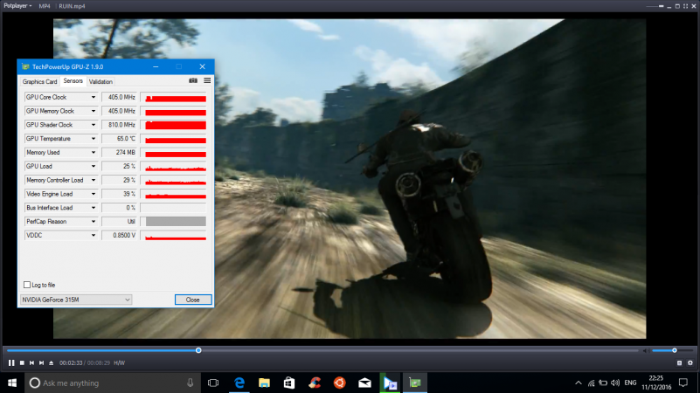Viewport: 700px width, 393px height.
Task: Open the Validation tab
Action: [x=100, y=81]
